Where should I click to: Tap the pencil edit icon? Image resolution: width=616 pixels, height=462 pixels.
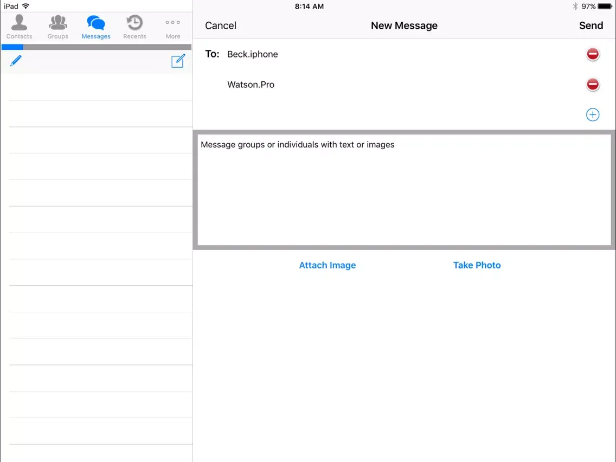click(x=16, y=61)
